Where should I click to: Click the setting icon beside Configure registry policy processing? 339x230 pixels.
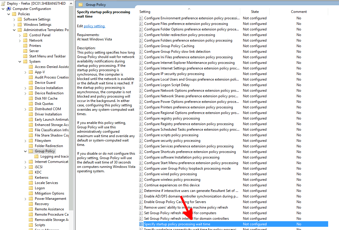[x=142, y=118]
